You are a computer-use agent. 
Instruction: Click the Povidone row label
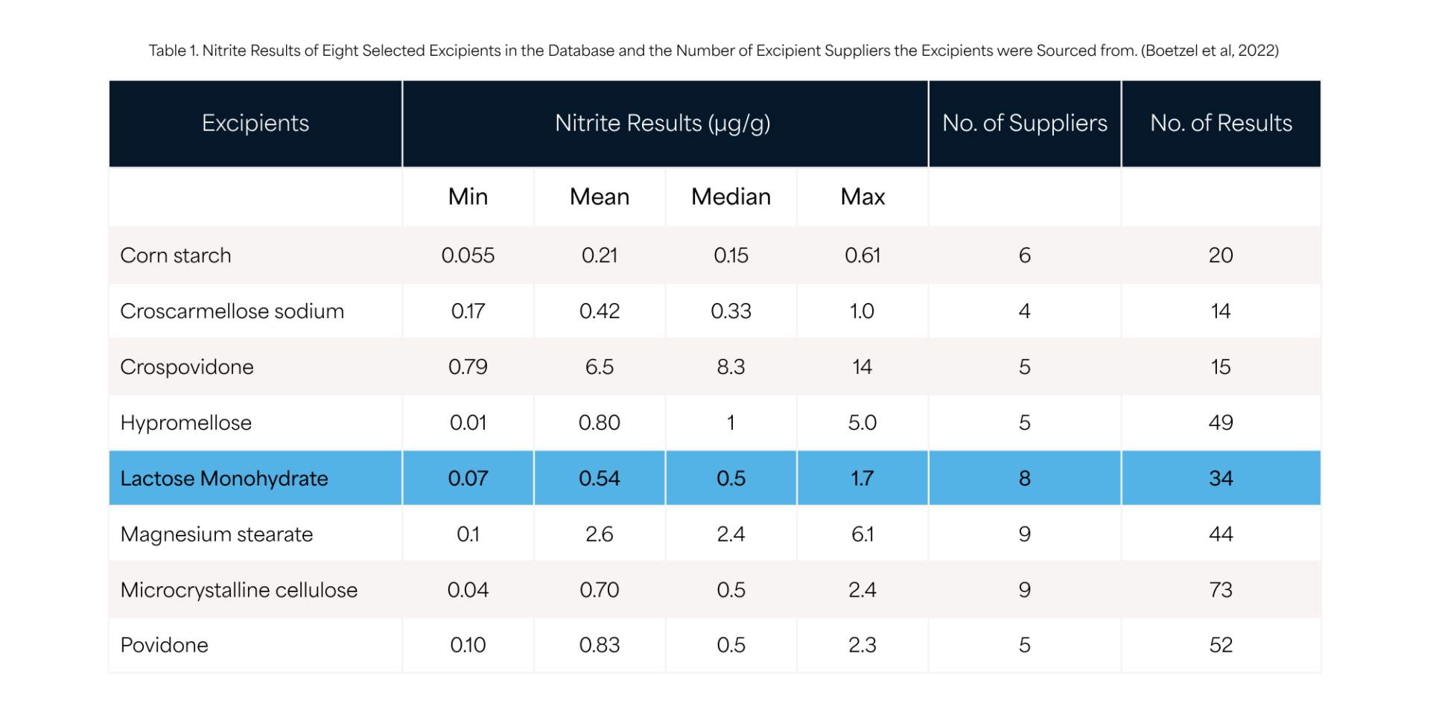[165, 645]
